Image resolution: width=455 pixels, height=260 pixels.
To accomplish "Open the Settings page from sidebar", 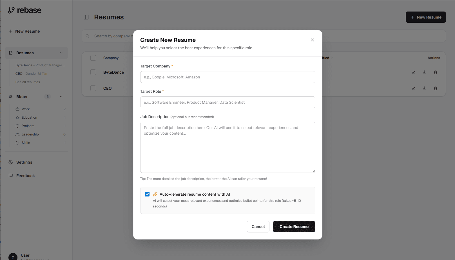I will (24, 162).
